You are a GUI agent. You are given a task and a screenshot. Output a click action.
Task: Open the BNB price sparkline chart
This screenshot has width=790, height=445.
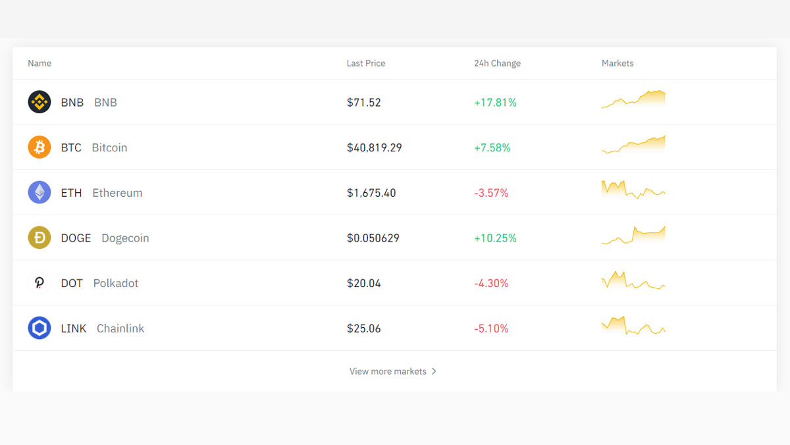633,99
